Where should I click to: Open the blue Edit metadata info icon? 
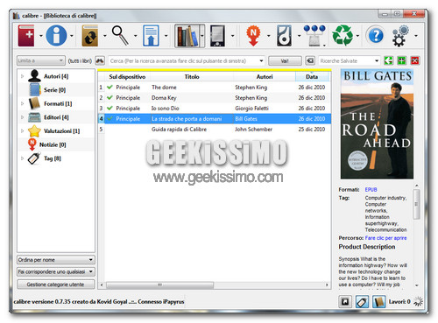[56, 36]
